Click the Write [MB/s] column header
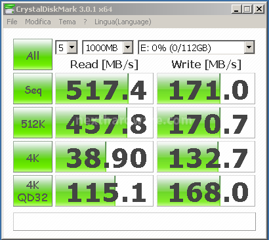The height and width of the screenshot is (240, 269). (x=207, y=65)
